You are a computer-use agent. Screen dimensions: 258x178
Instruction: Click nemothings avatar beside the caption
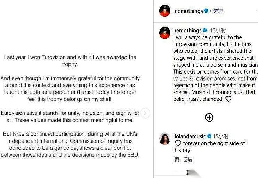pyautogui.click(x=165, y=33)
